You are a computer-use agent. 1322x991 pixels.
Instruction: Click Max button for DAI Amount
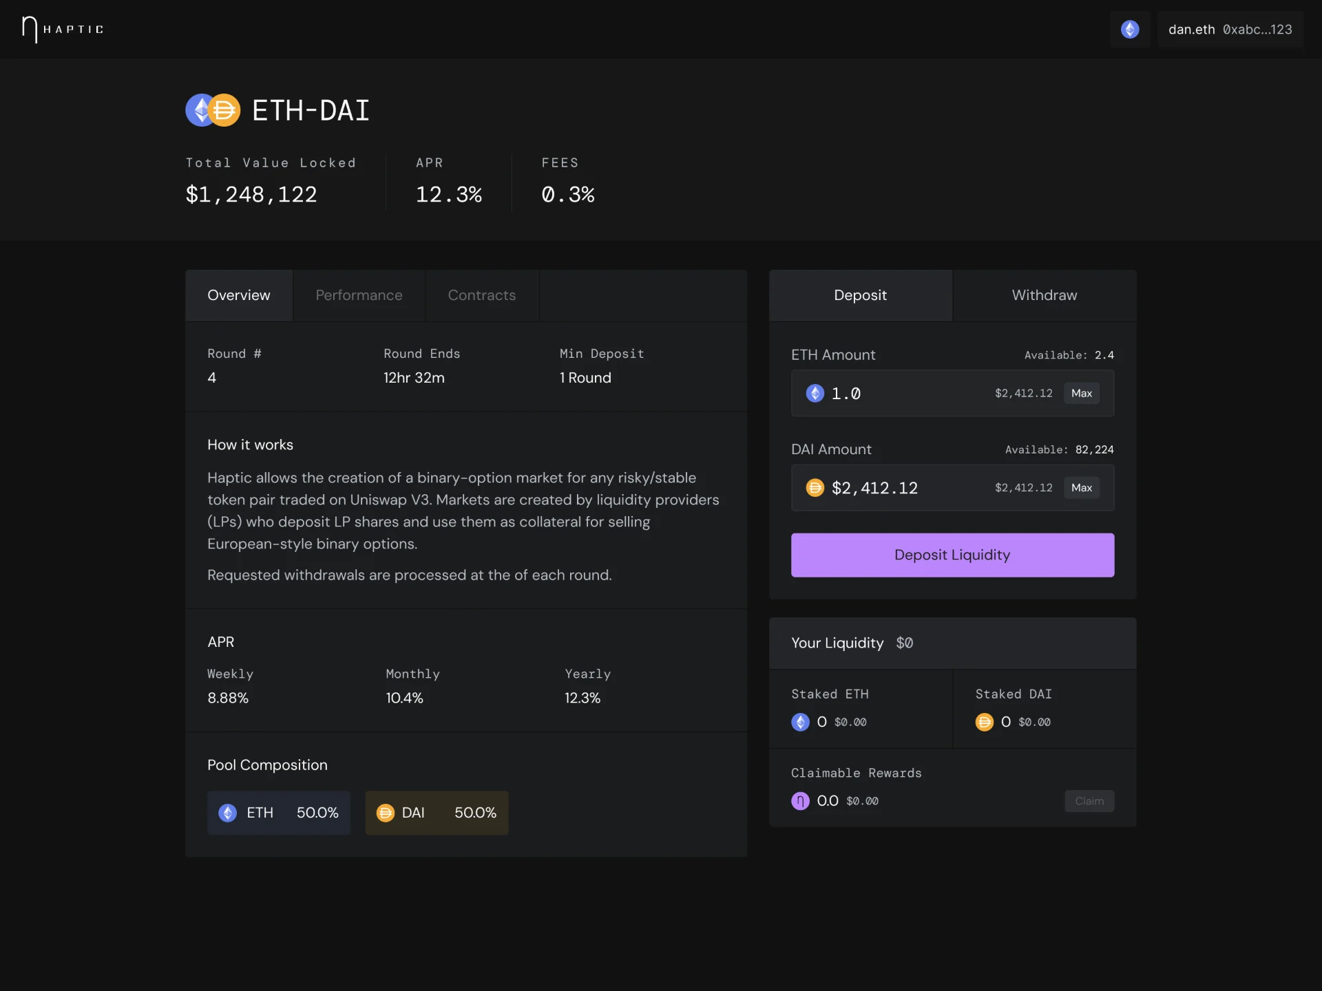pyautogui.click(x=1082, y=487)
